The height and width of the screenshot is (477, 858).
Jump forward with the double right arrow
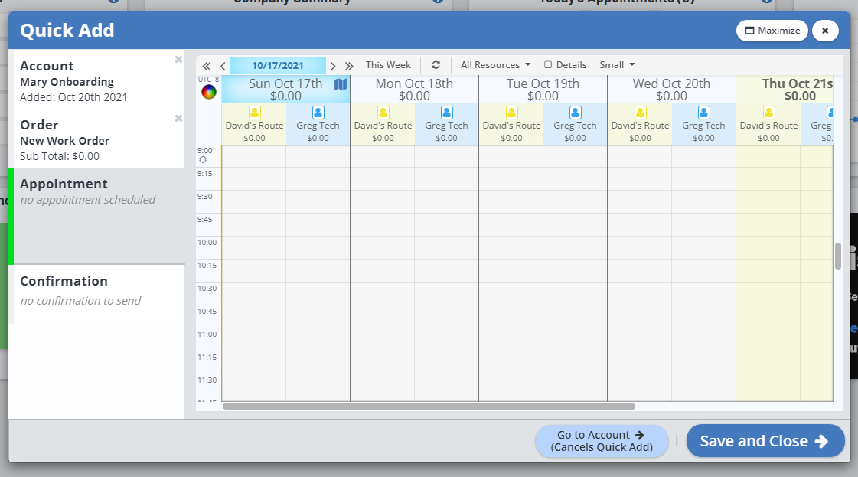point(349,66)
